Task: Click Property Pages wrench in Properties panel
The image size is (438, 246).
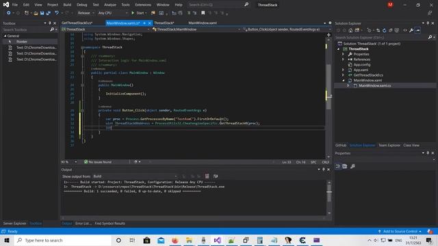Action: click(353, 166)
